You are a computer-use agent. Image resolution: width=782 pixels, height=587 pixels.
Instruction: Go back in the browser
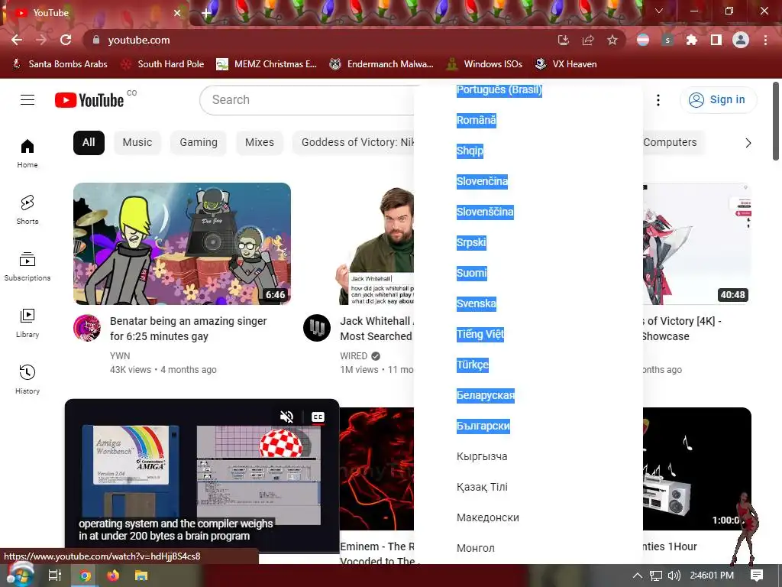click(x=17, y=40)
